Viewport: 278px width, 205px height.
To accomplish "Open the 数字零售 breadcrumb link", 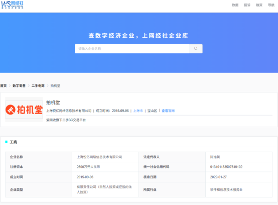I will pos(19,86).
